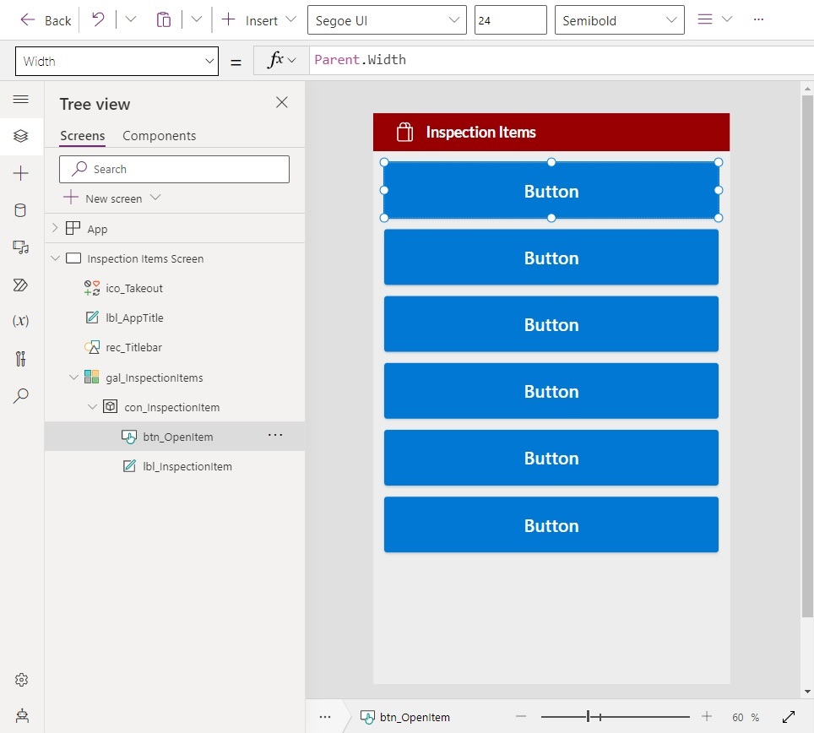
Task: Click the Undo arrow icon
Action: click(x=98, y=19)
